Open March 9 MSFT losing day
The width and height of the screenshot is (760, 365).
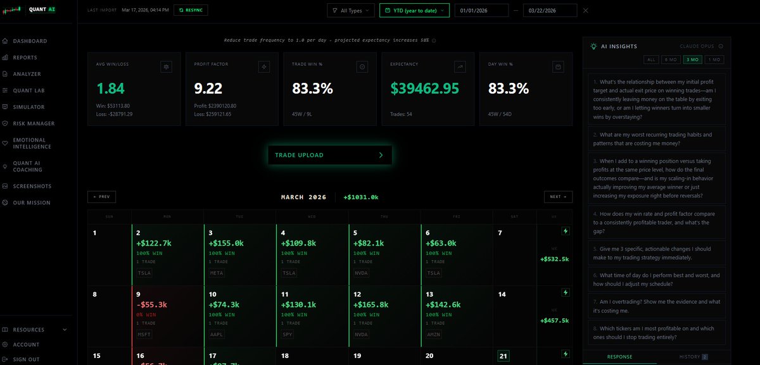[x=168, y=316]
